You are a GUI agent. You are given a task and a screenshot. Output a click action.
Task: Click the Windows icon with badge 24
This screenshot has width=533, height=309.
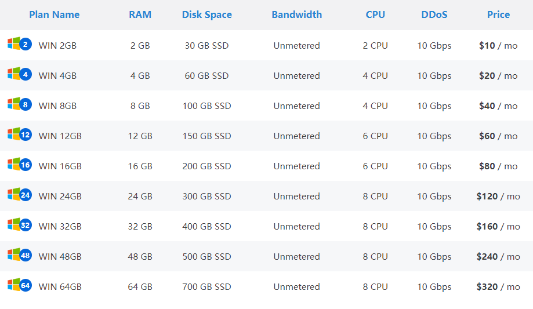(x=19, y=195)
